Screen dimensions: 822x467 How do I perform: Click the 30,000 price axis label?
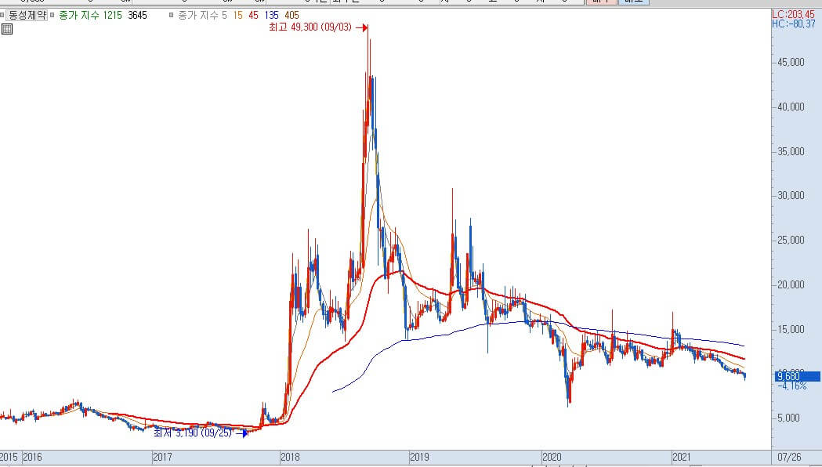(791, 195)
